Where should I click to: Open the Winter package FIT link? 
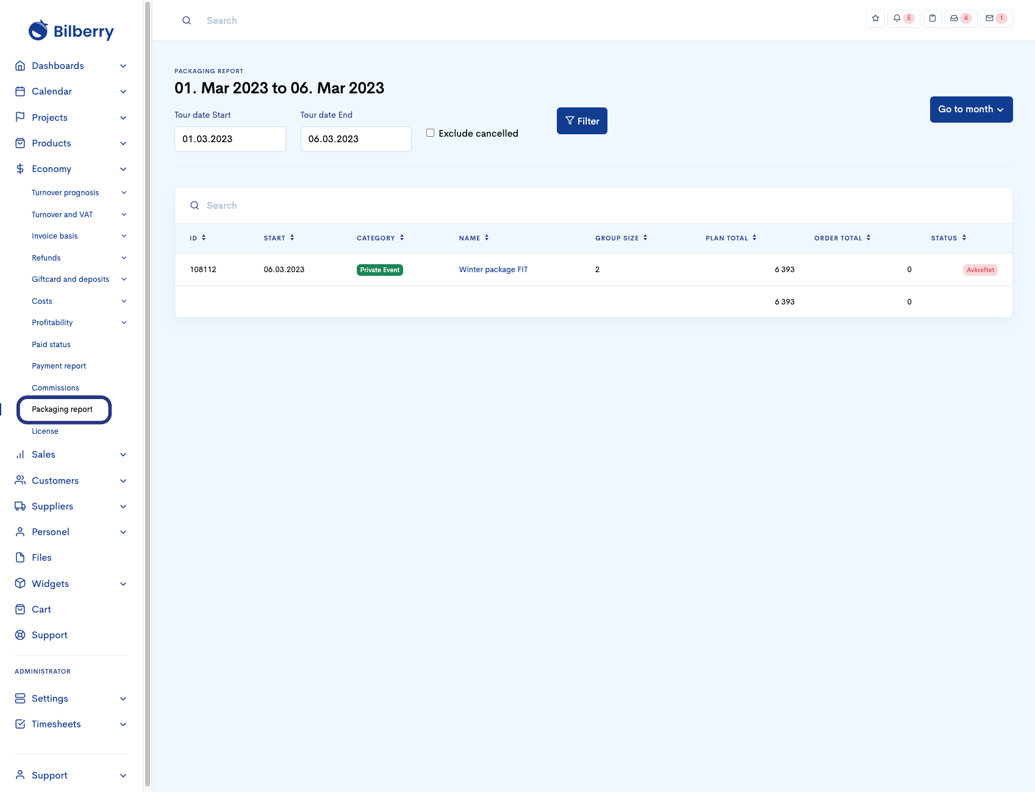click(493, 270)
